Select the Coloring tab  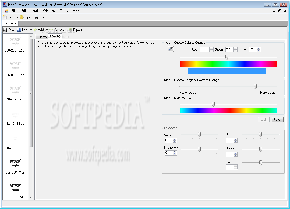point(55,36)
